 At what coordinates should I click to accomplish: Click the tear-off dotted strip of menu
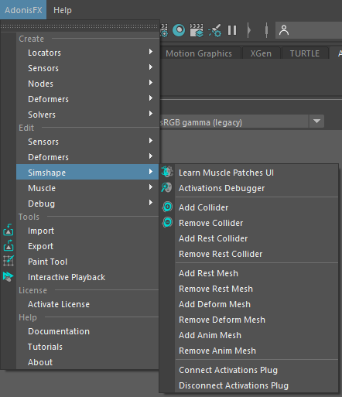click(x=80, y=26)
